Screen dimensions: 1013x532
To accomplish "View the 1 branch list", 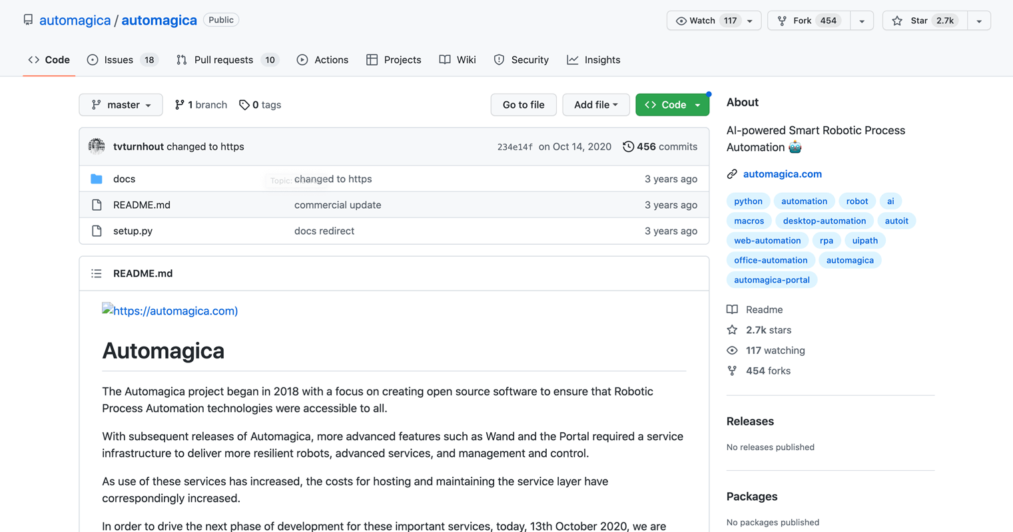I will 200,104.
